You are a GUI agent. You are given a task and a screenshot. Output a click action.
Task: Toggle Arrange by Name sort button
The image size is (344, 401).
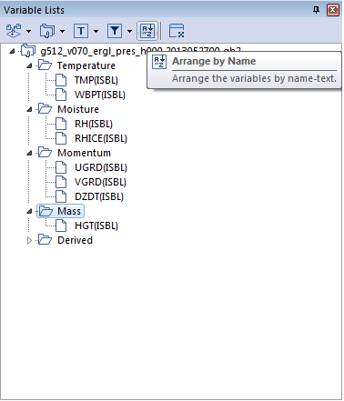click(147, 31)
